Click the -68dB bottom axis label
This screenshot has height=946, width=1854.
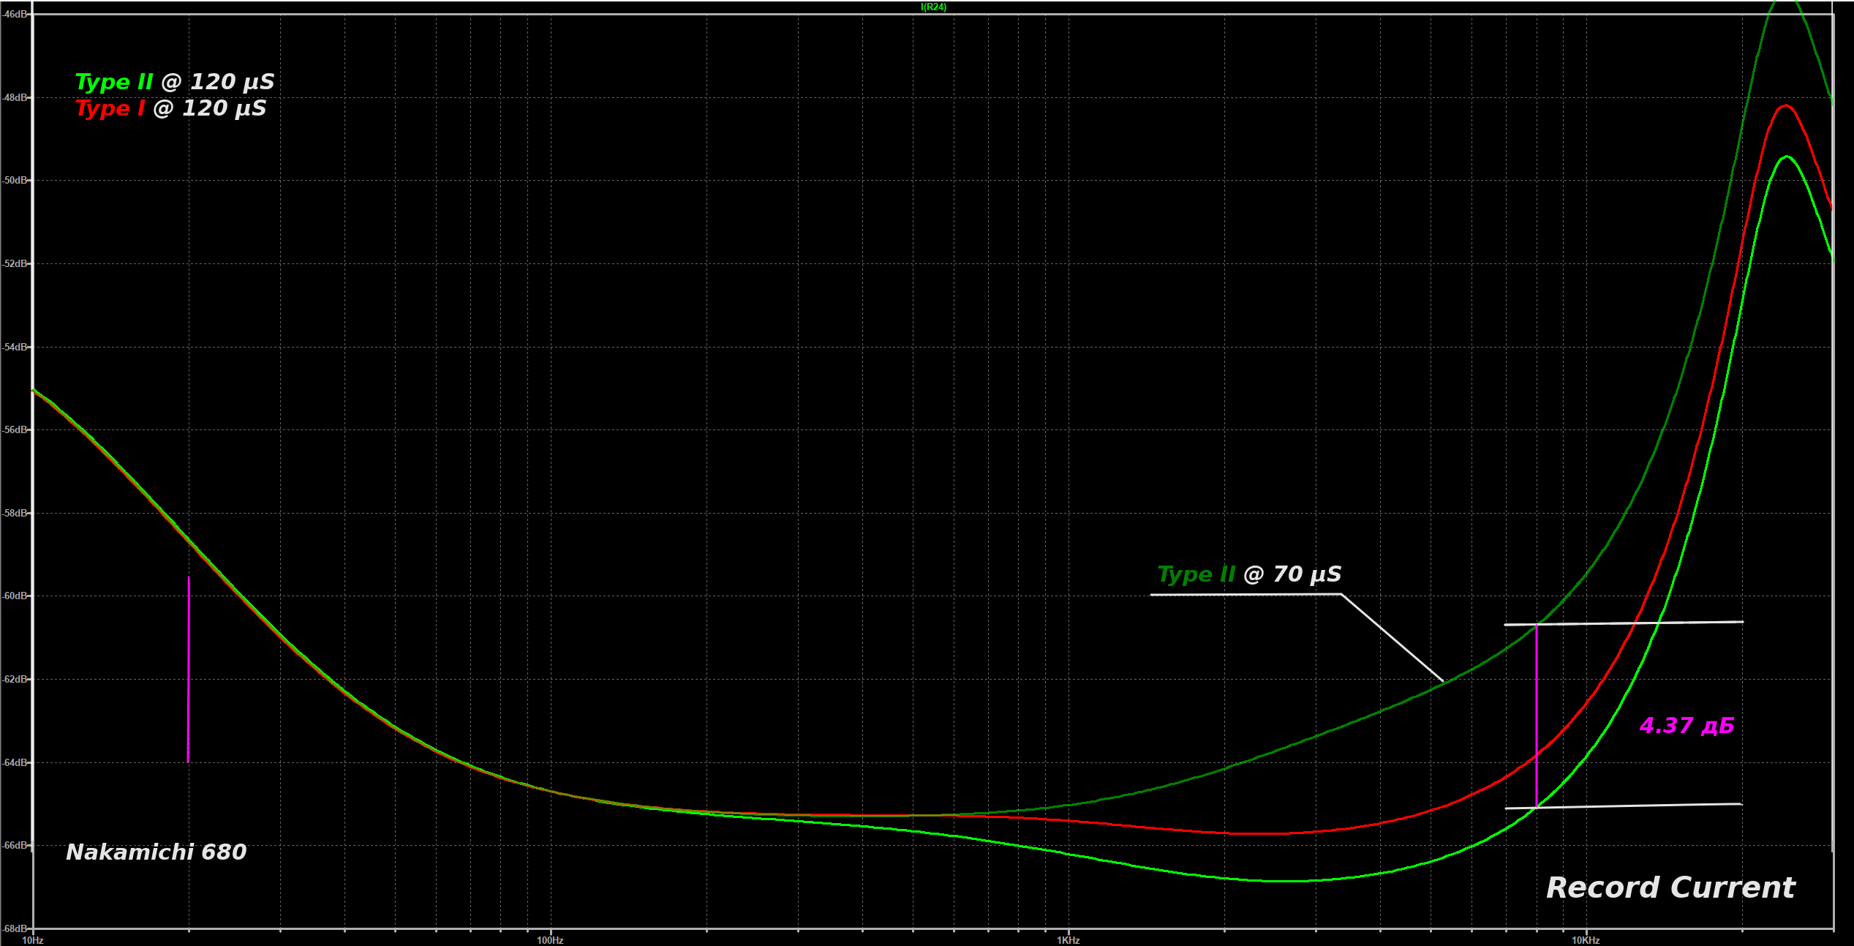click(x=15, y=928)
